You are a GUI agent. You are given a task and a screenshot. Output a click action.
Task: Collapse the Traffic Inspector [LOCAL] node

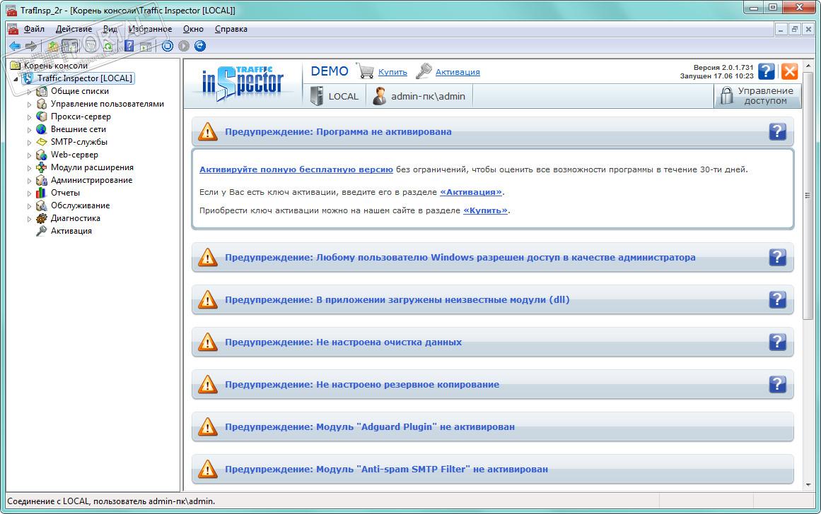point(16,79)
